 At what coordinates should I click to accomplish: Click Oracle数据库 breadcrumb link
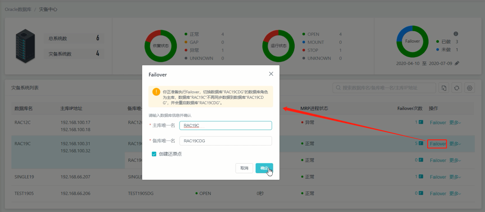coord(18,9)
